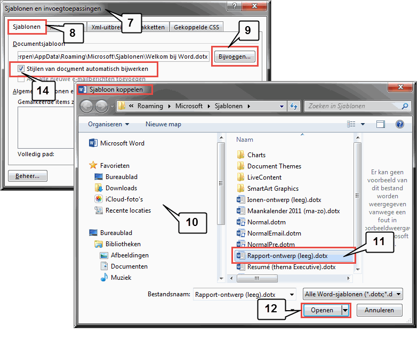418x340 pixels.
Task: Click the SmartArt Graphics folder icon
Action: tap(240, 188)
